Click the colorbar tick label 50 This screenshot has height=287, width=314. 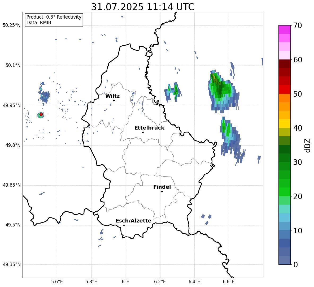(297, 94)
